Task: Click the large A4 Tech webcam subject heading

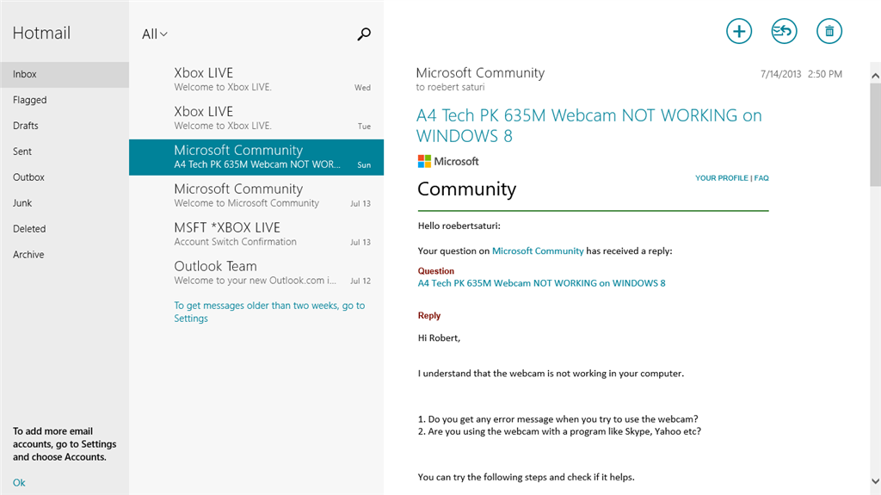Action: [x=588, y=126]
